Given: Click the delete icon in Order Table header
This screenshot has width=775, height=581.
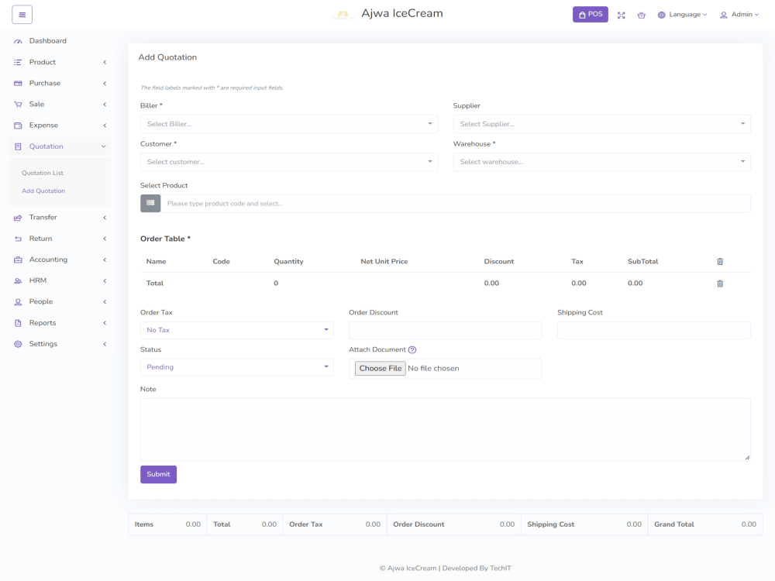Looking at the screenshot, I should click(x=719, y=261).
